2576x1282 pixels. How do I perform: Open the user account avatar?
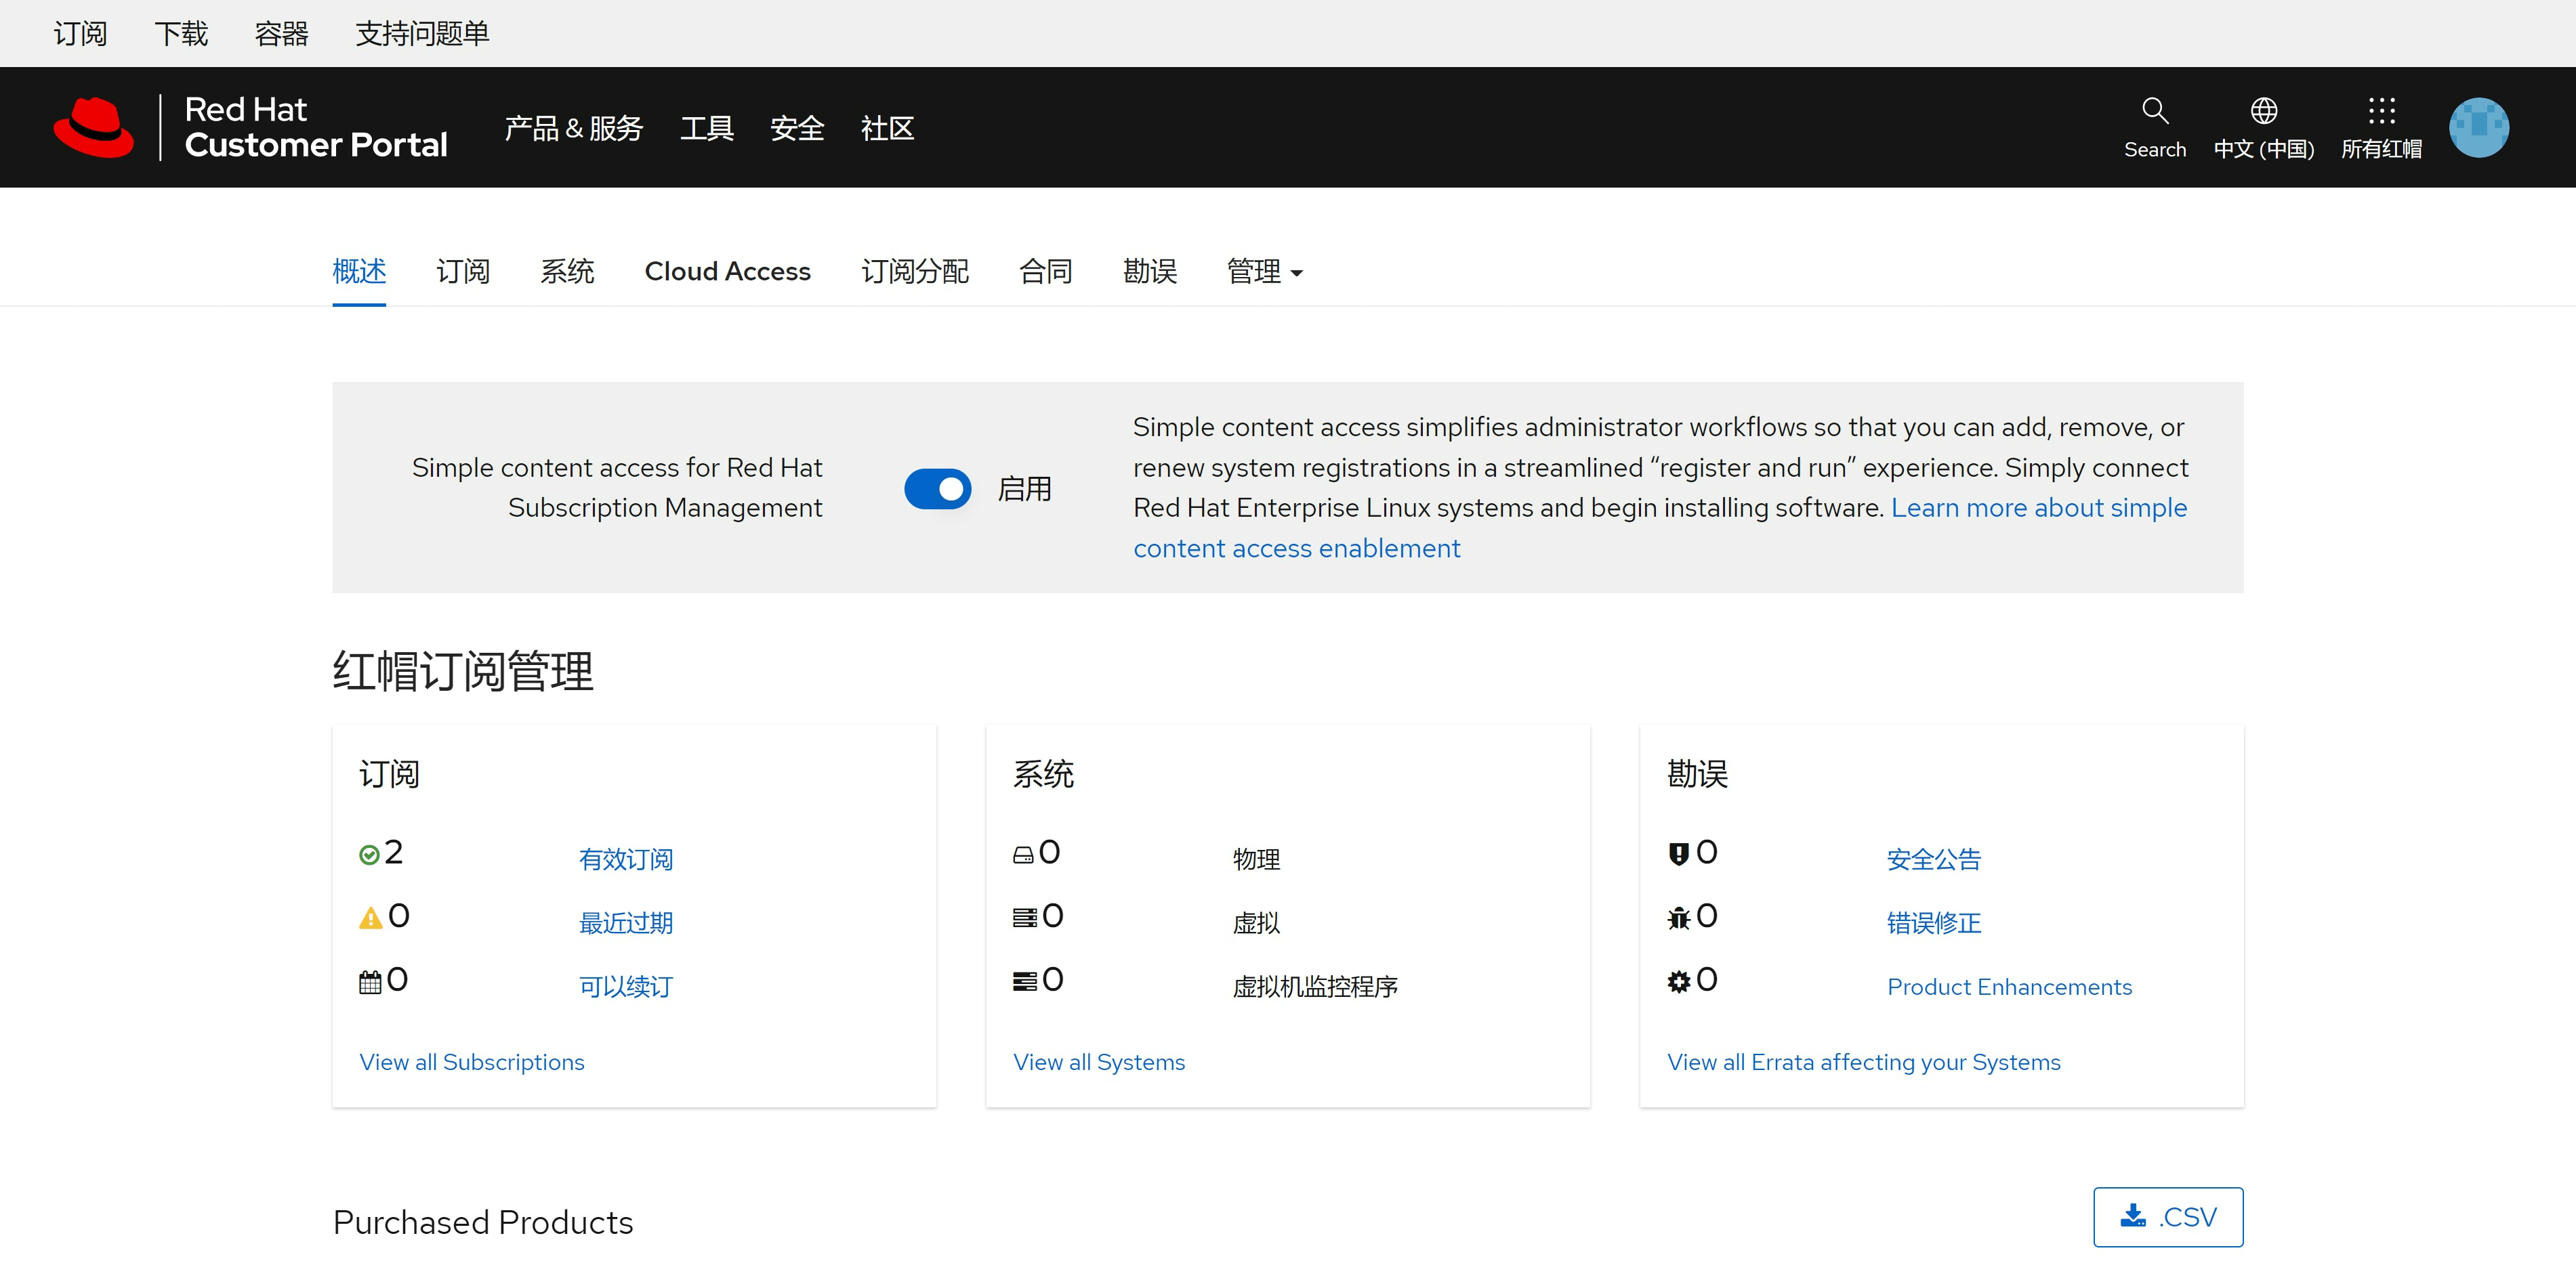coord(2479,127)
